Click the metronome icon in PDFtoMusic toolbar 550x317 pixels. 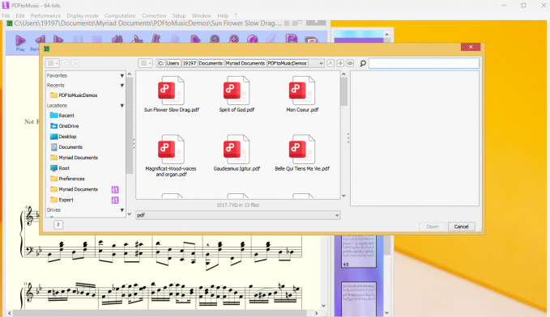156,40
